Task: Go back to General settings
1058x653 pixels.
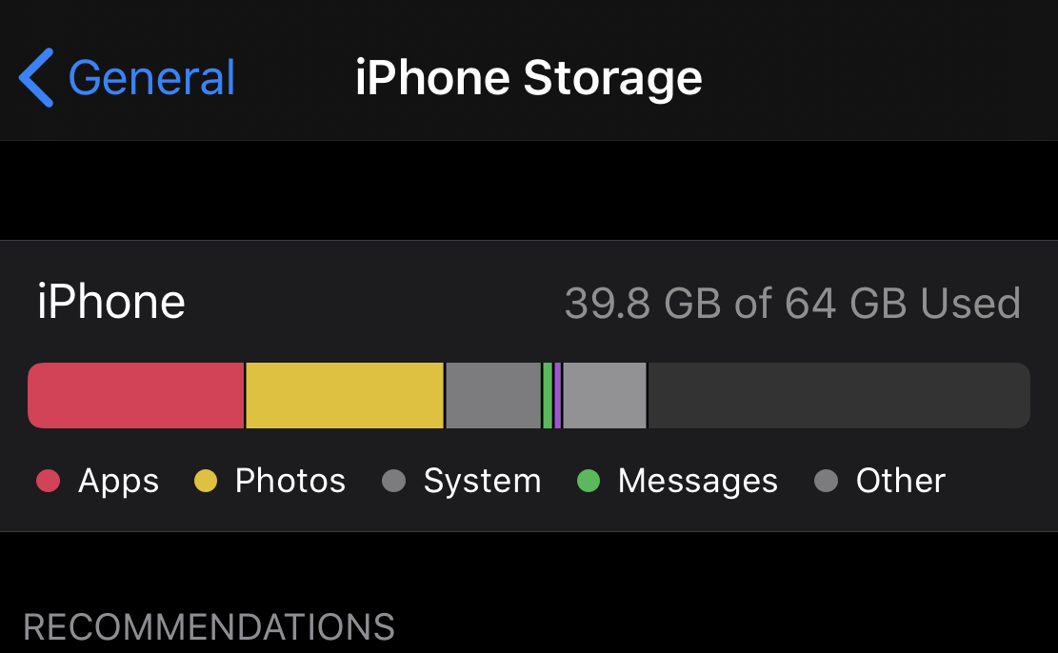Action: [x=152, y=78]
